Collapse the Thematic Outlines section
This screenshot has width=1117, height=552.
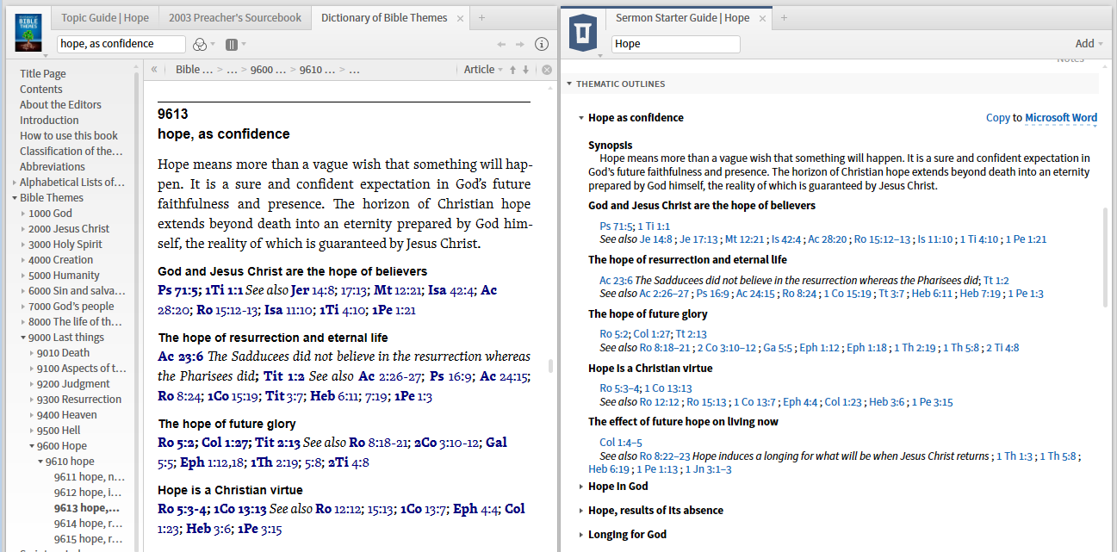point(569,84)
